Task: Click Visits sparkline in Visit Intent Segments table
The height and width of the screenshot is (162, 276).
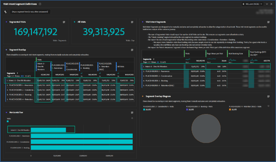Action: pos(188,60)
